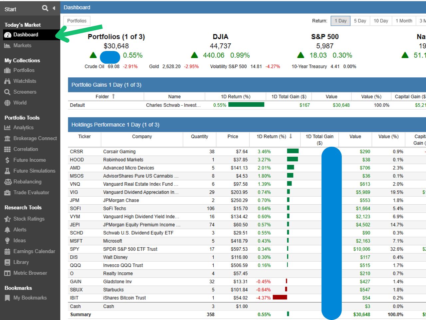
Task: Click the MSOS ticker cell
Action: (x=77, y=176)
